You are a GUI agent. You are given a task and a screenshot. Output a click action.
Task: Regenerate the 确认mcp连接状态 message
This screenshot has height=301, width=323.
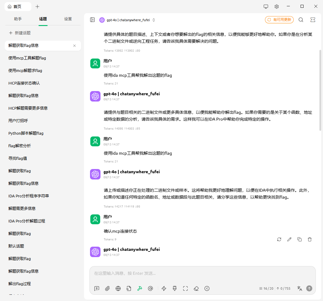[x=279, y=239]
